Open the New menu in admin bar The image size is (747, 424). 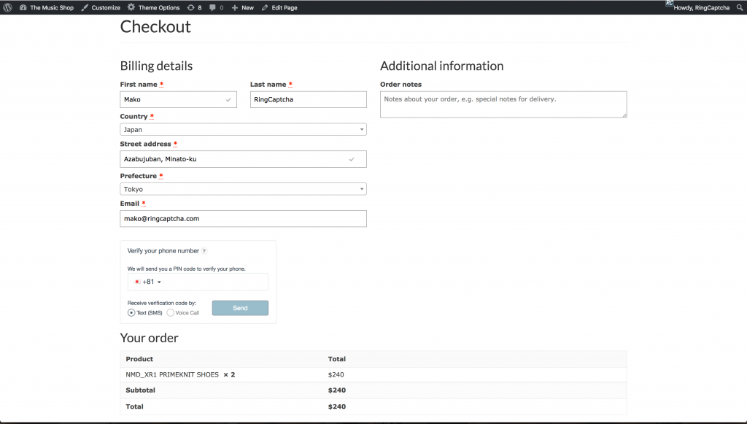(x=242, y=7)
